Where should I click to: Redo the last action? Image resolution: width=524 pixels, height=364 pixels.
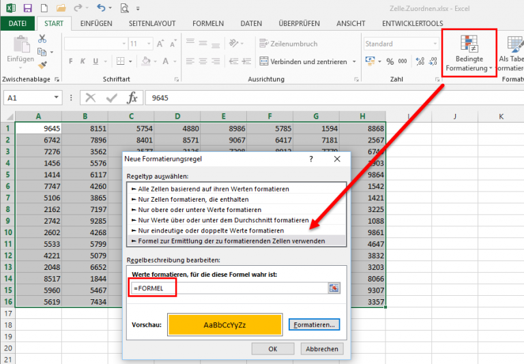coord(78,8)
